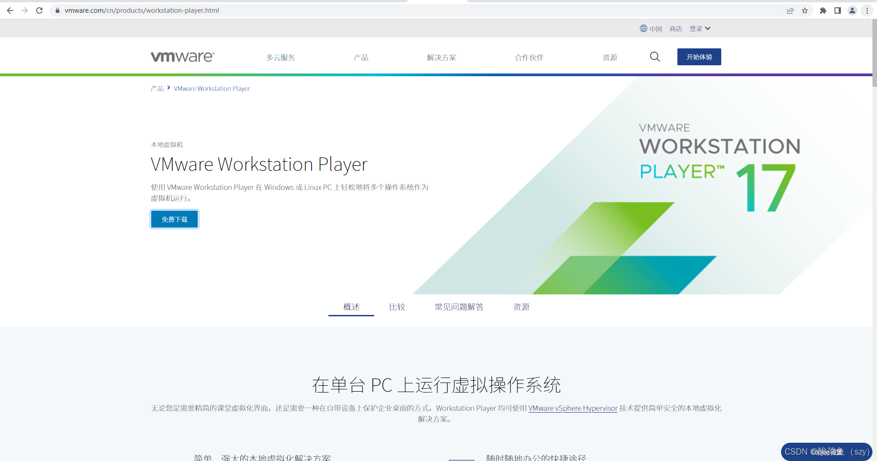Click inside the browser address bar
This screenshot has width=877, height=461.
click(183, 10)
